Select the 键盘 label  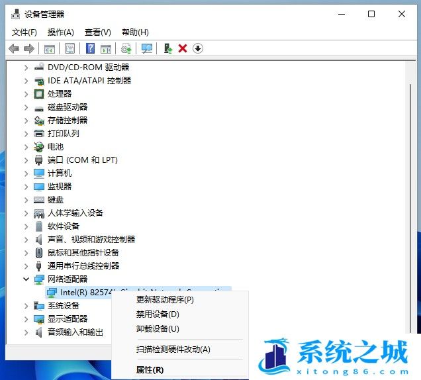(x=56, y=199)
